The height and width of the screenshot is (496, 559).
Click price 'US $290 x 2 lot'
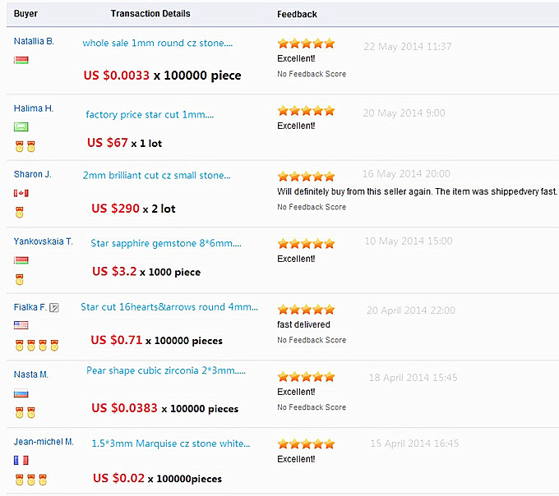point(133,209)
